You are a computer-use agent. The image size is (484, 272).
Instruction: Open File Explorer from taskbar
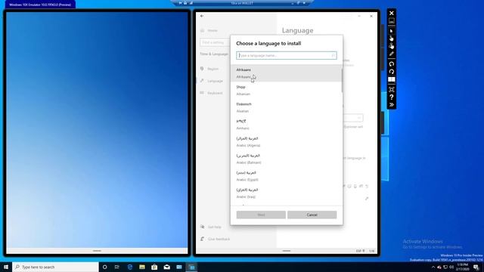pyautogui.click(x=142, y=267)
